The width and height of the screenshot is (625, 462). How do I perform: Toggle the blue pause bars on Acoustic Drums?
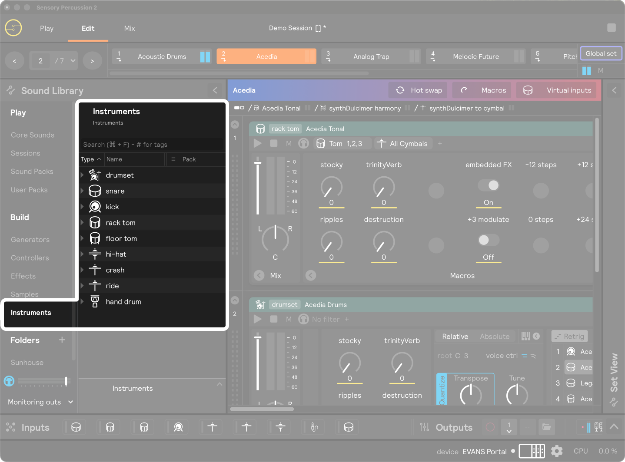[x=205, y=56]
